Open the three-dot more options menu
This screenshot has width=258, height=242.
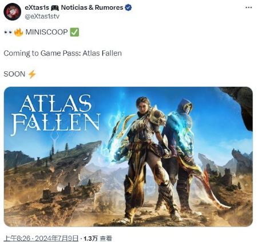pos(248,7)
